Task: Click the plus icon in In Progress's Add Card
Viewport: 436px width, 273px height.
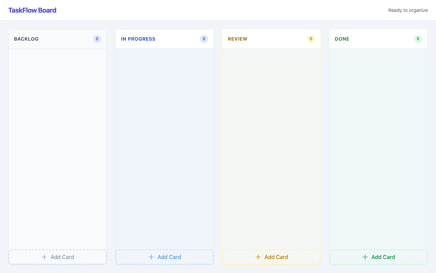Action: click(x=151, y=257)
